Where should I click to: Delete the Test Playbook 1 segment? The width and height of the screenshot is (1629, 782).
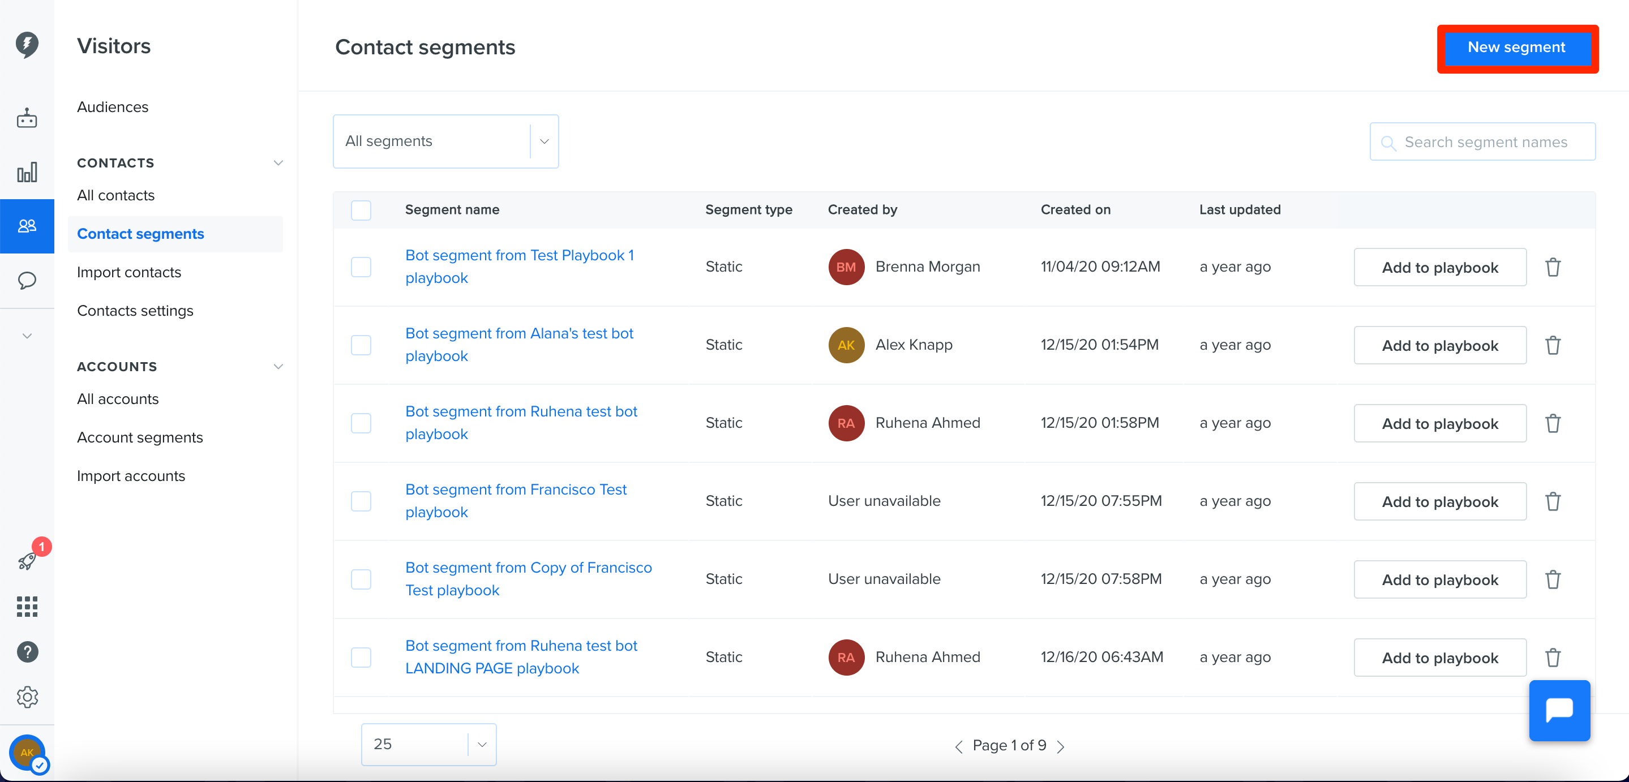click(1553, 268)
